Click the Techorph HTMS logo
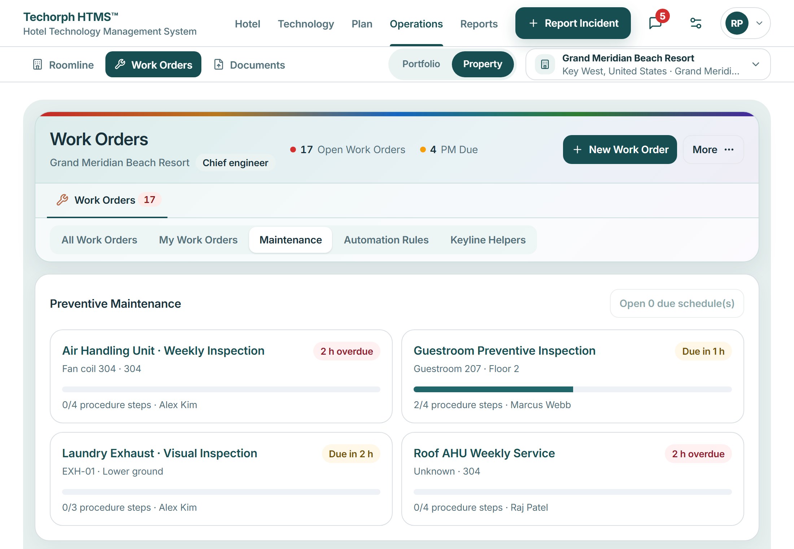Viewport: 794px width, 549px height. pyautogui.click(x=110, y=23)
